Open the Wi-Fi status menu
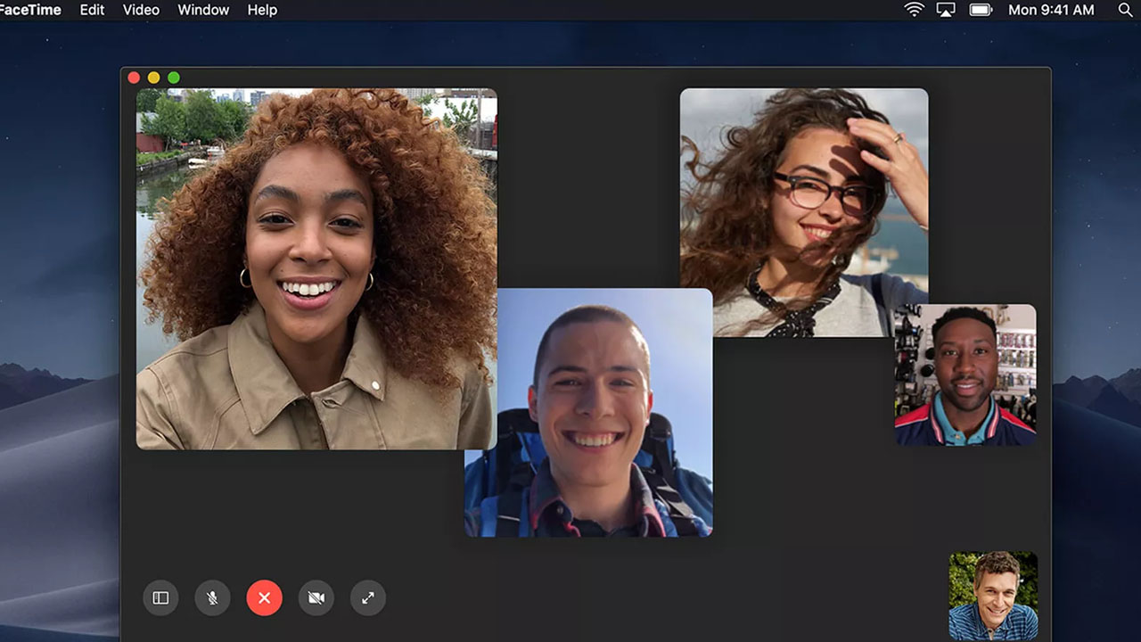The image size is (1141, 642). coord(914,10)
